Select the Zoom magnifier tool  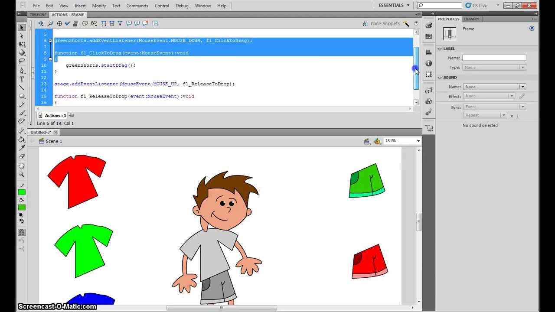[22, 175]
